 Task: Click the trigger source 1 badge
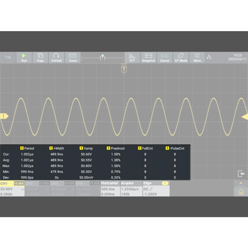[x=165, y=184]
